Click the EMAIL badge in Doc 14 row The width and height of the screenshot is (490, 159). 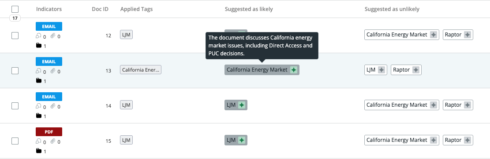click(x=49, y=97)
